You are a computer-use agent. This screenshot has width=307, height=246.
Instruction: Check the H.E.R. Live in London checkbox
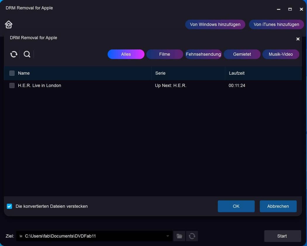pyautogui.click(x=12, y=86)
